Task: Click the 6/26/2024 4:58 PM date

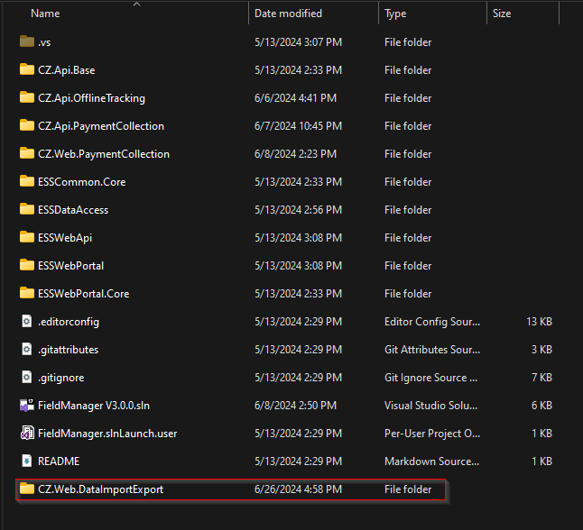Action: click(298, 489)
